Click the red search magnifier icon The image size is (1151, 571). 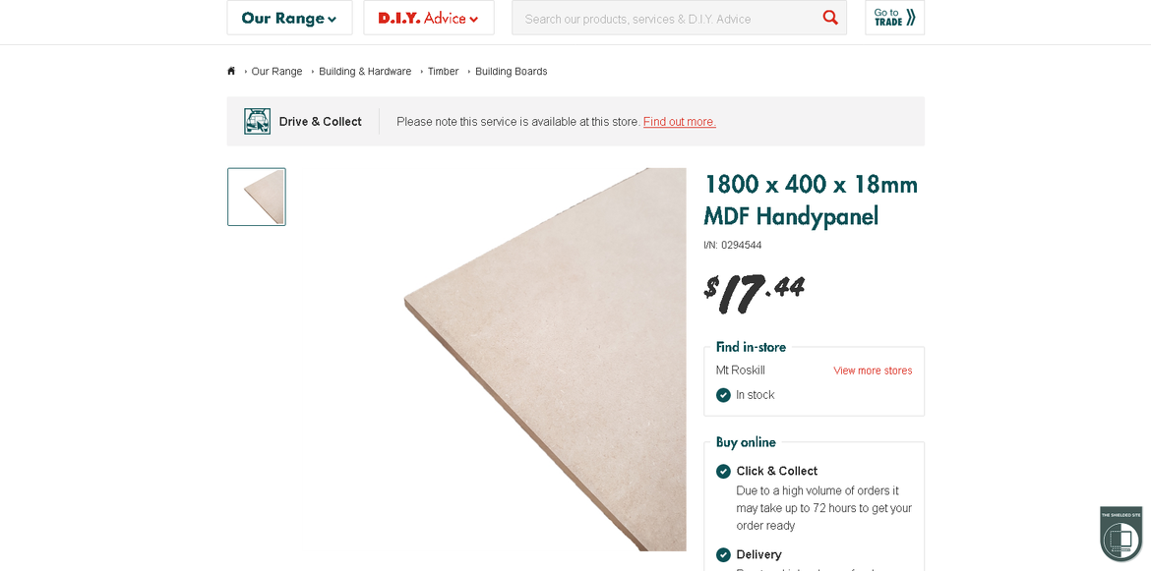pyautogui.click(x=830, y=18)
